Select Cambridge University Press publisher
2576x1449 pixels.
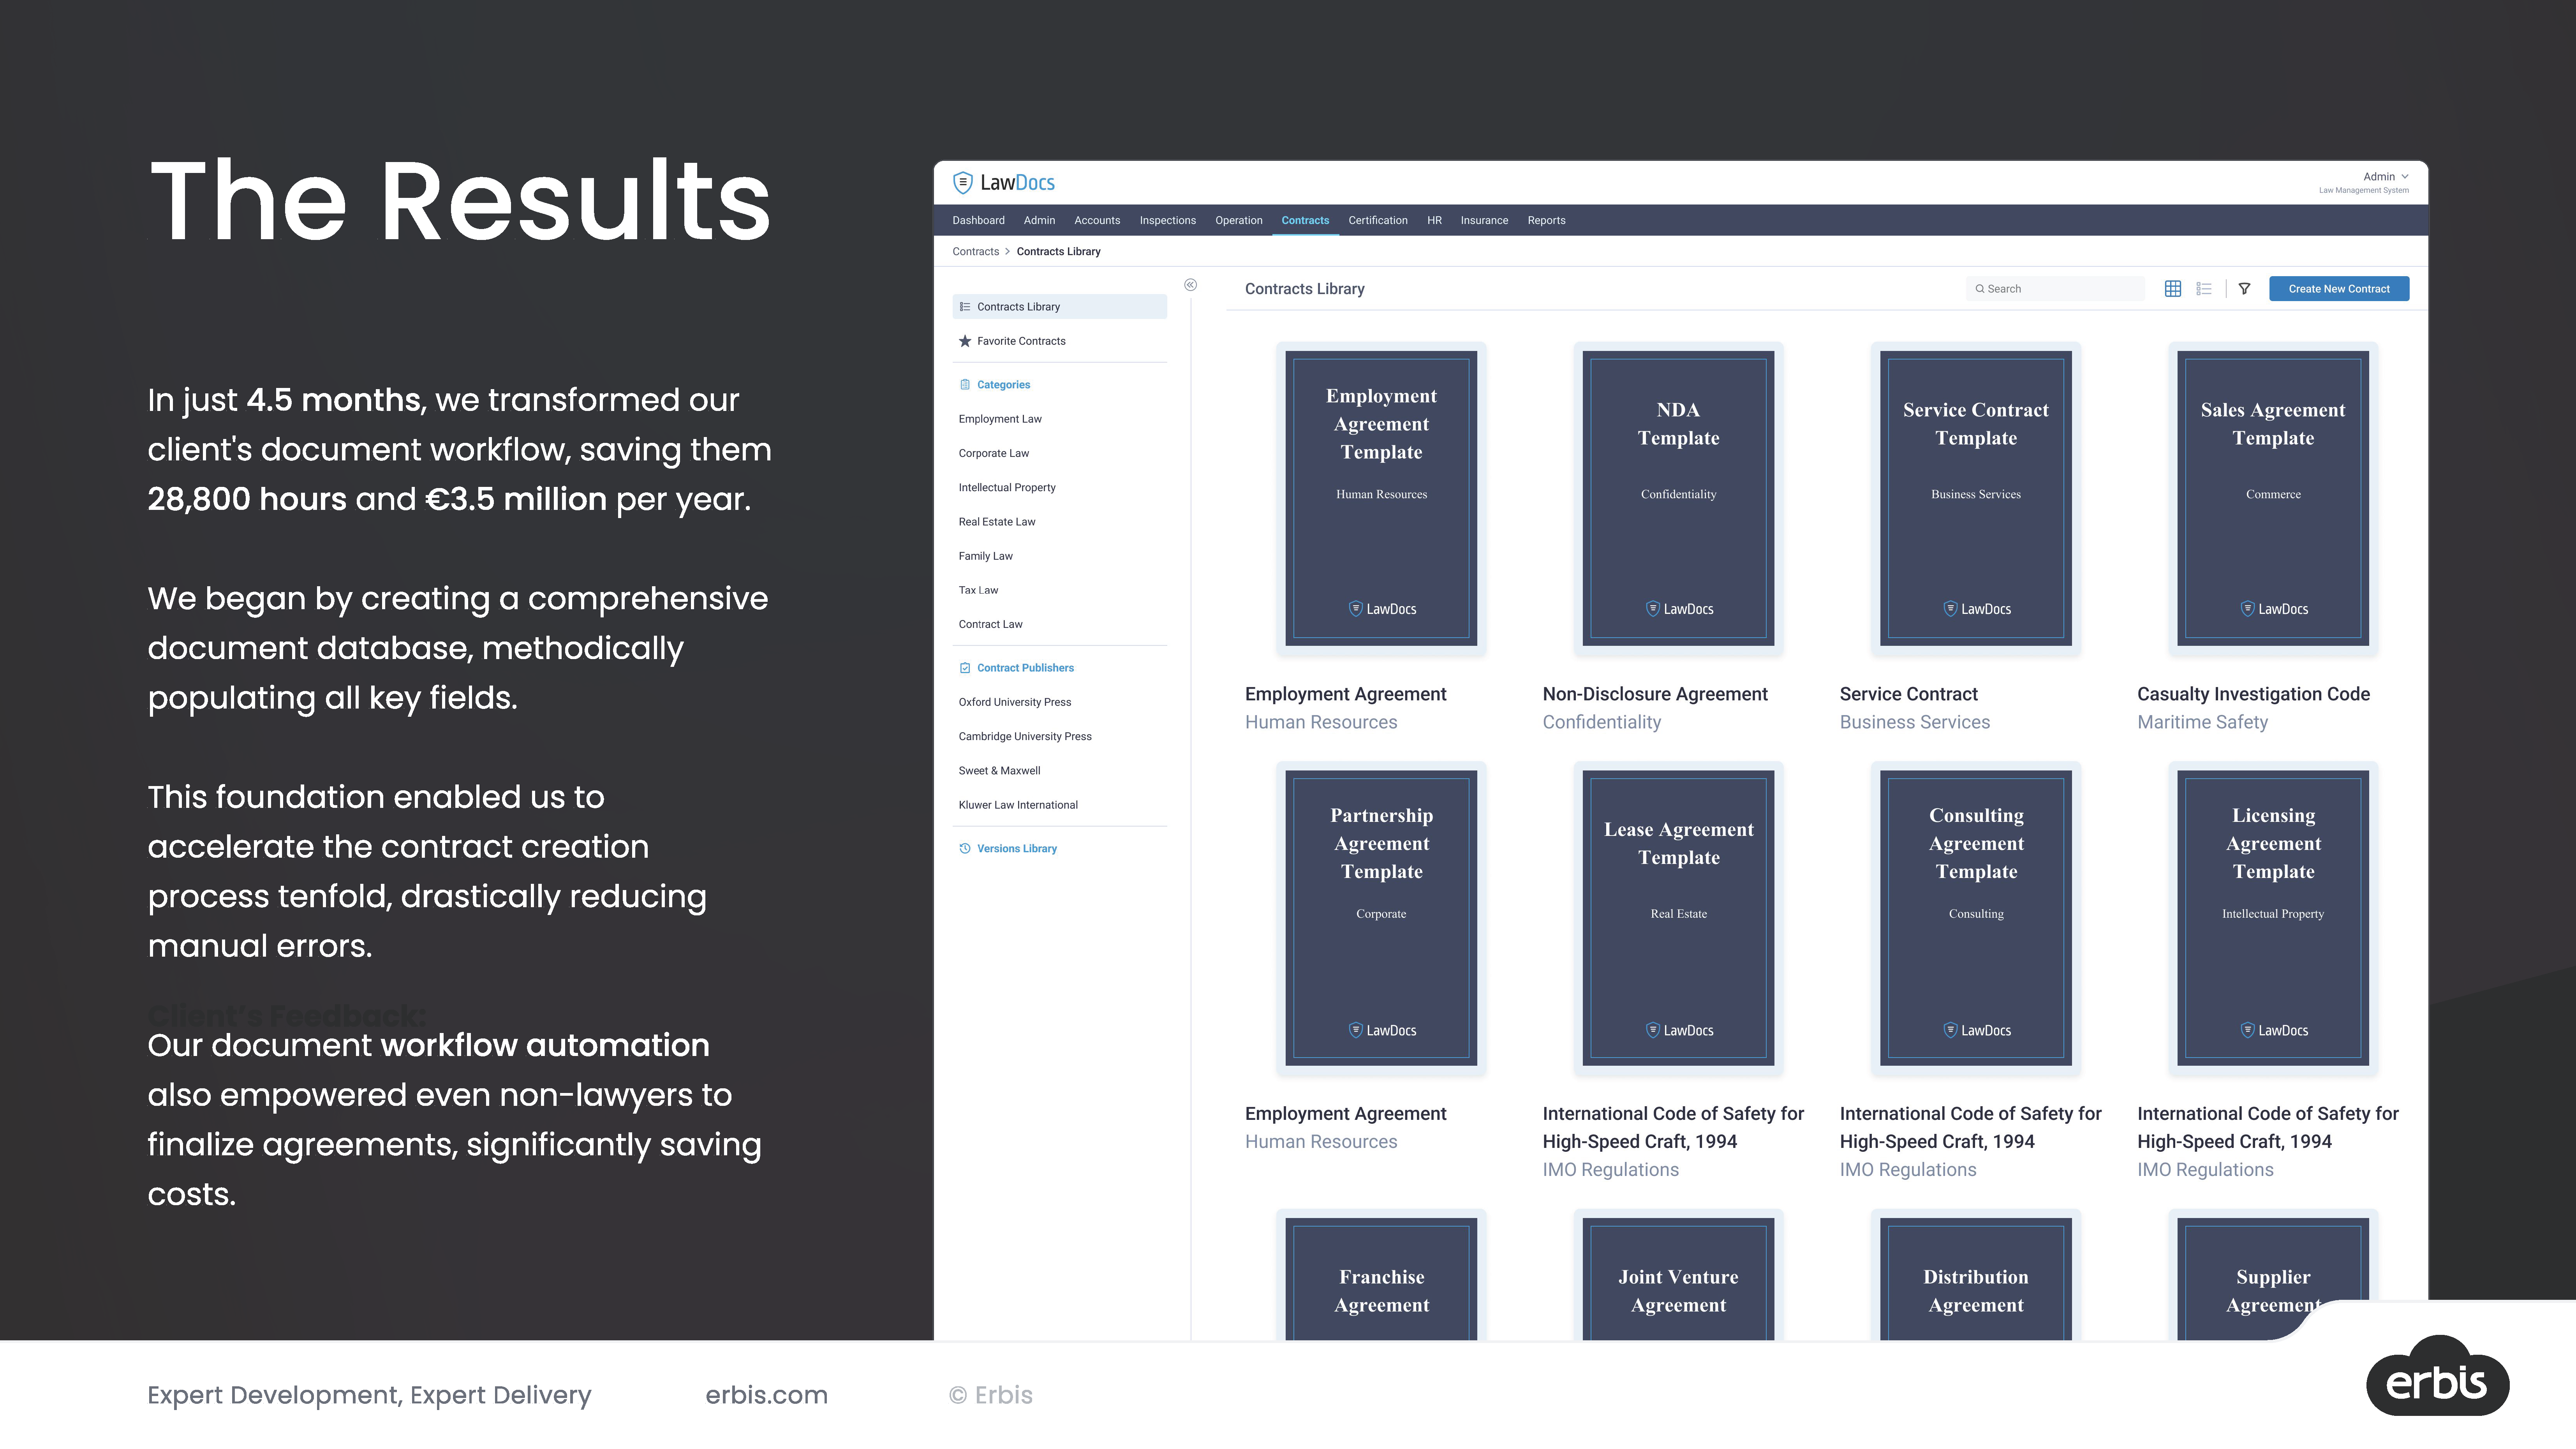tap(1025, 736)
